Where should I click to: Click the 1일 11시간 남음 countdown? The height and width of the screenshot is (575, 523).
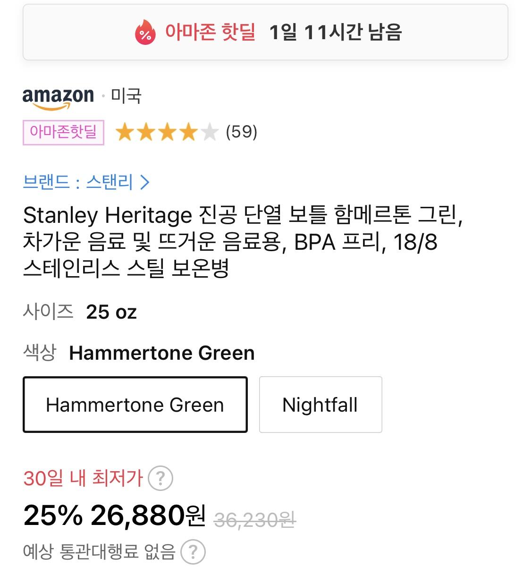point(335,32)
